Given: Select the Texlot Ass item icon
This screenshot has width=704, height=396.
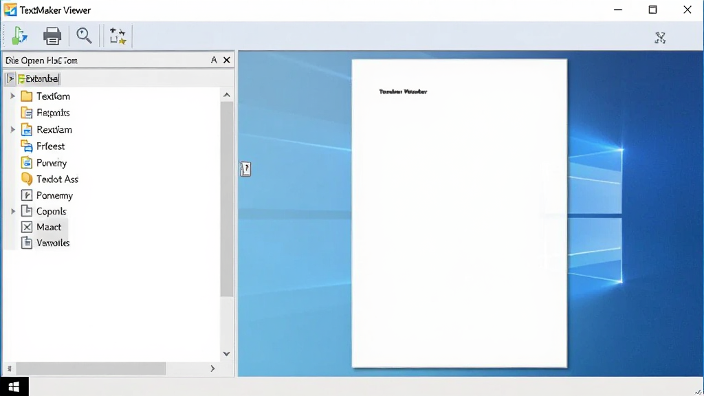Looking at the screenshot, I should coord(27,179).
